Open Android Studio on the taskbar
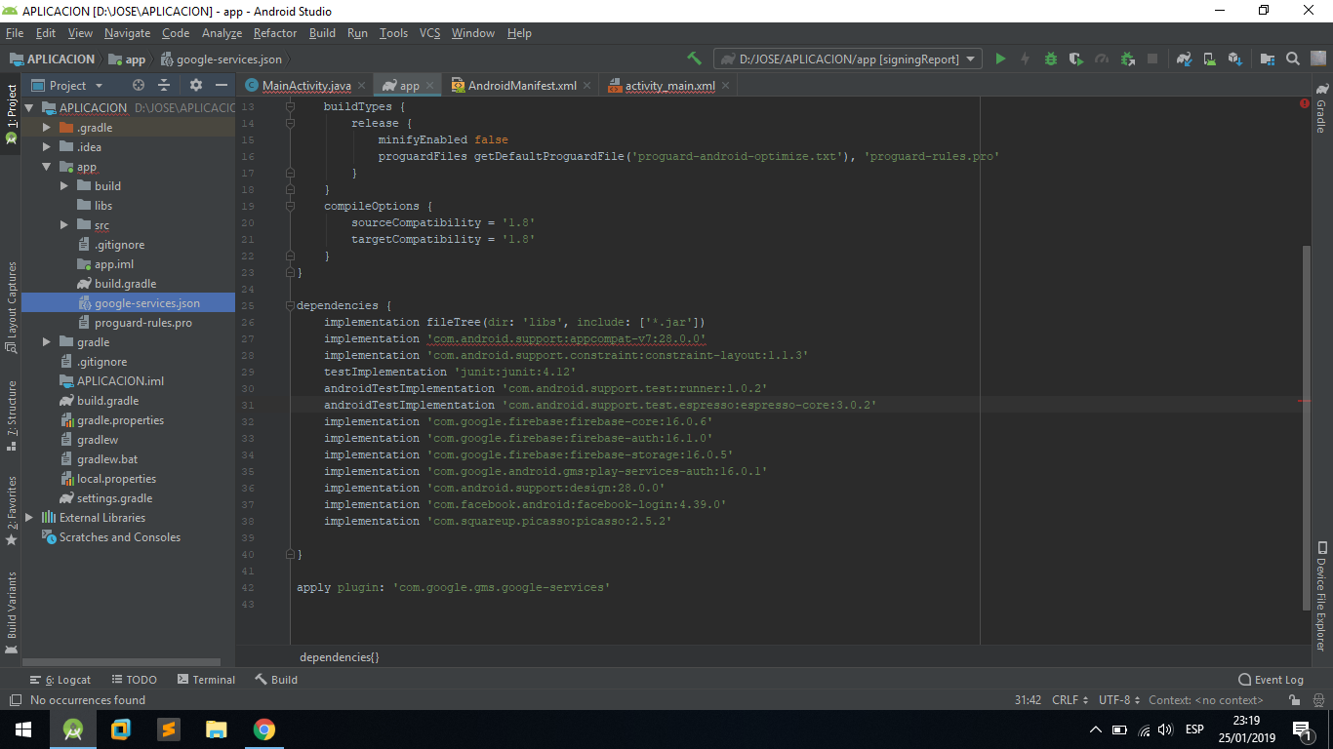 coord(73,729)
